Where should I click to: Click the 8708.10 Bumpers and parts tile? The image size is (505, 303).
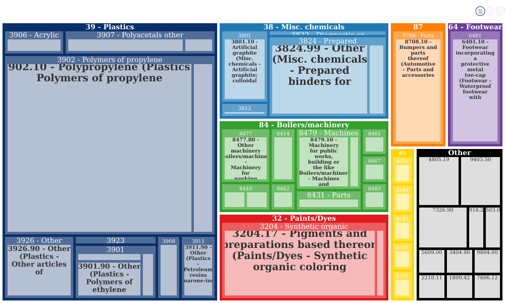418,90
